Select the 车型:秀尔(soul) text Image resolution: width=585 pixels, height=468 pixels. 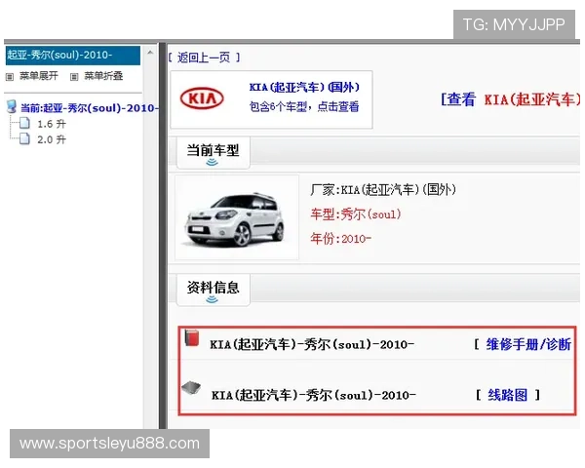click(356, 214)
